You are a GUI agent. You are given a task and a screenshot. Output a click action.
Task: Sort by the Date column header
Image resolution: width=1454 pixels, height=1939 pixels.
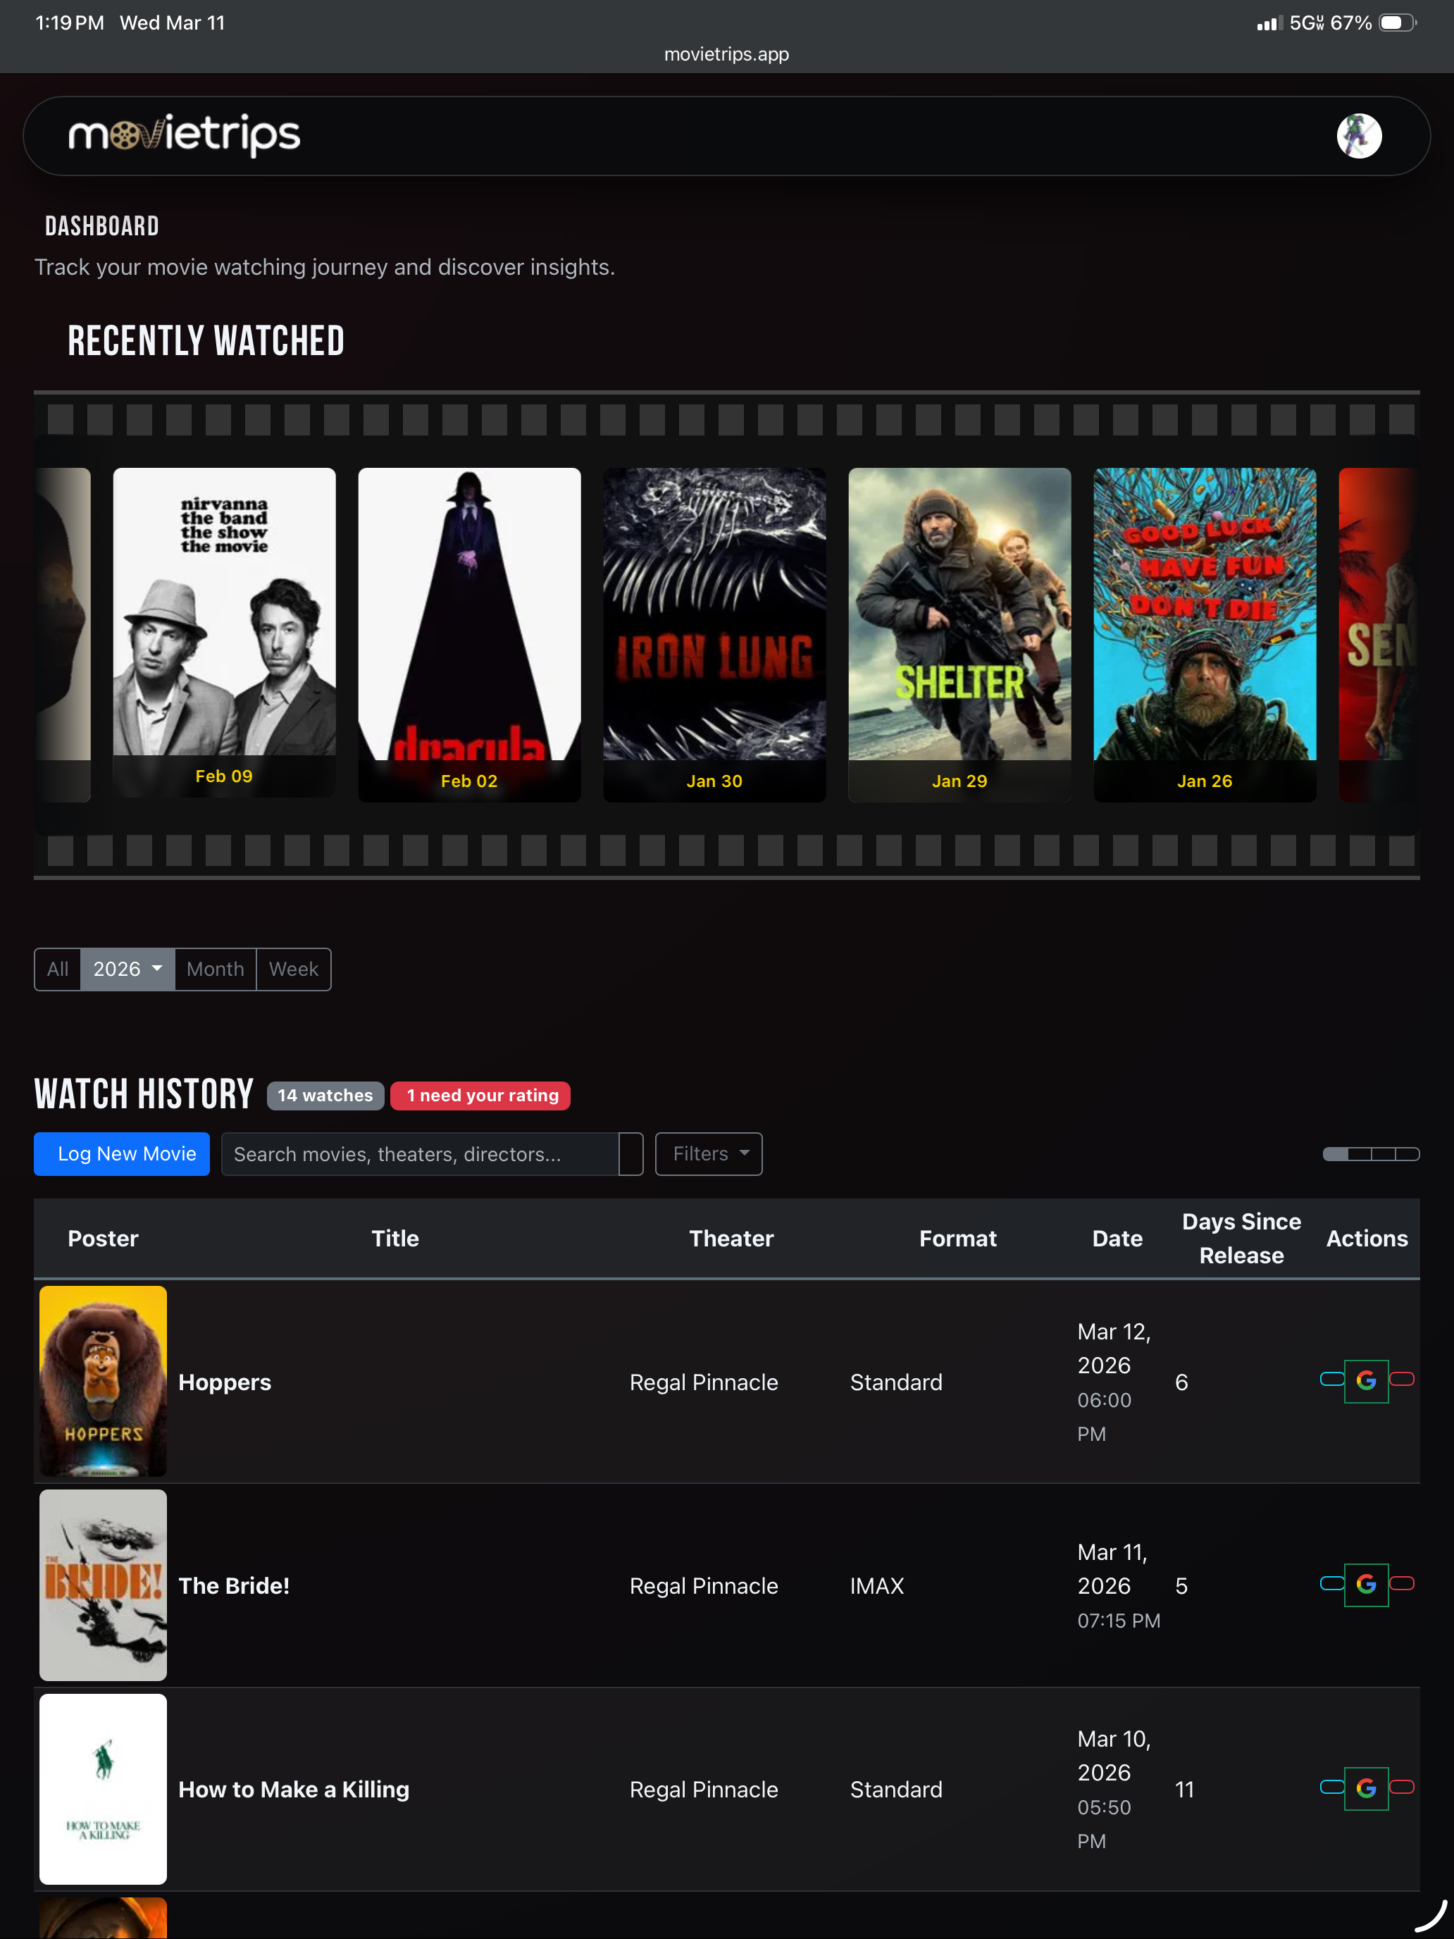coord(1117,1239)
